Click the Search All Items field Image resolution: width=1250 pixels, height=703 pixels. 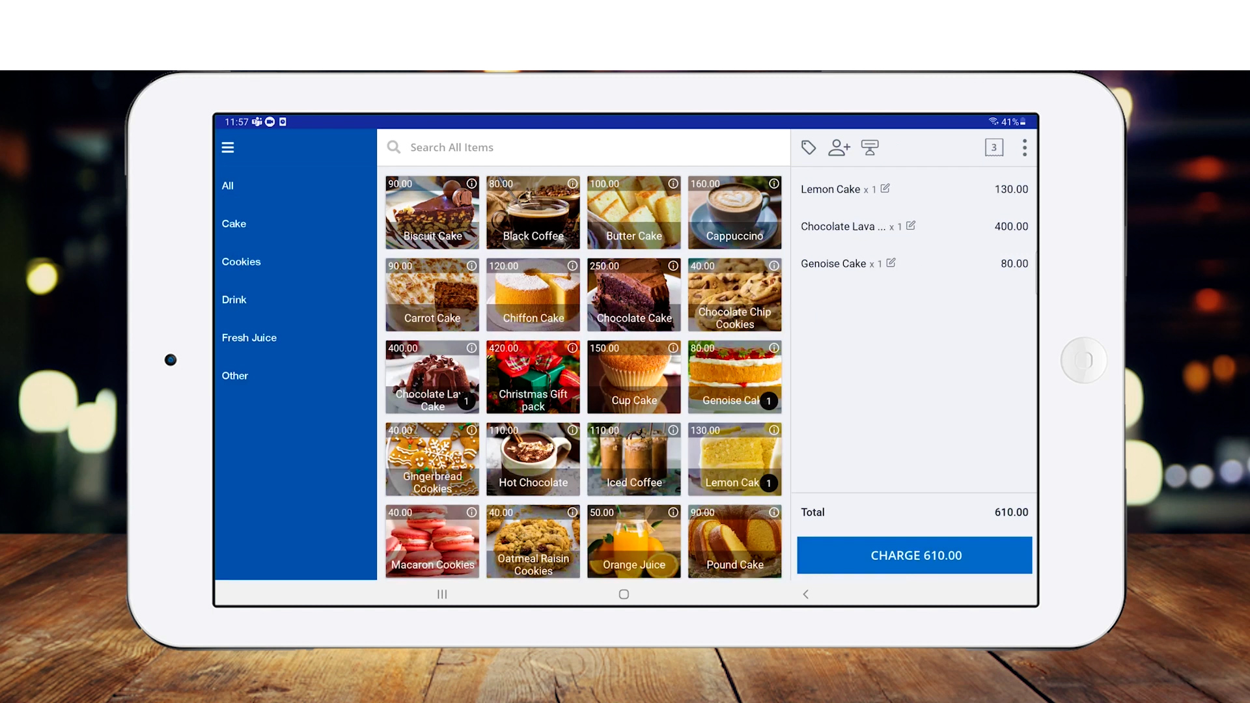(x=586, y=148)
